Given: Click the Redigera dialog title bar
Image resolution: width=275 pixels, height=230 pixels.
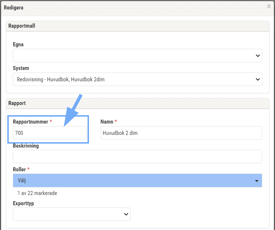Looking at the screenshot, I should [x=137, y=8].
